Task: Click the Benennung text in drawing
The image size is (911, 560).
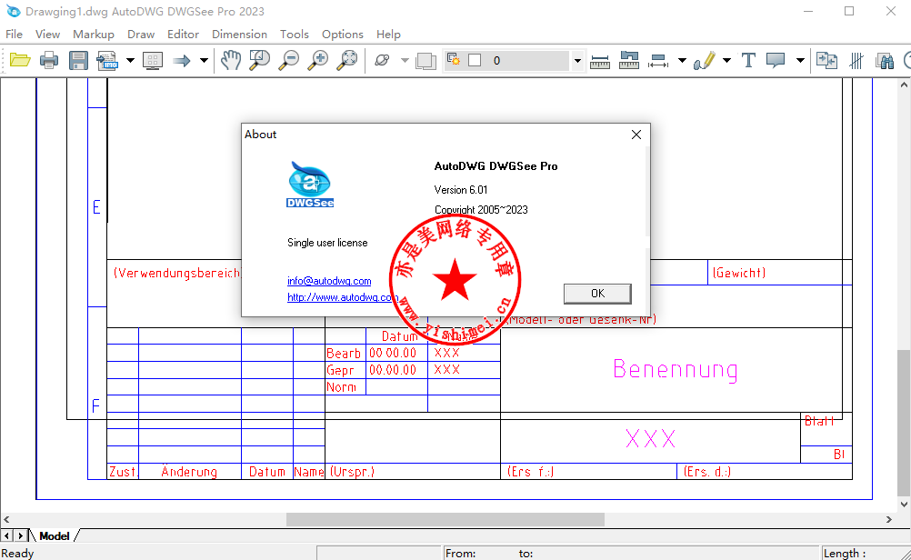Action: (676, 369)
